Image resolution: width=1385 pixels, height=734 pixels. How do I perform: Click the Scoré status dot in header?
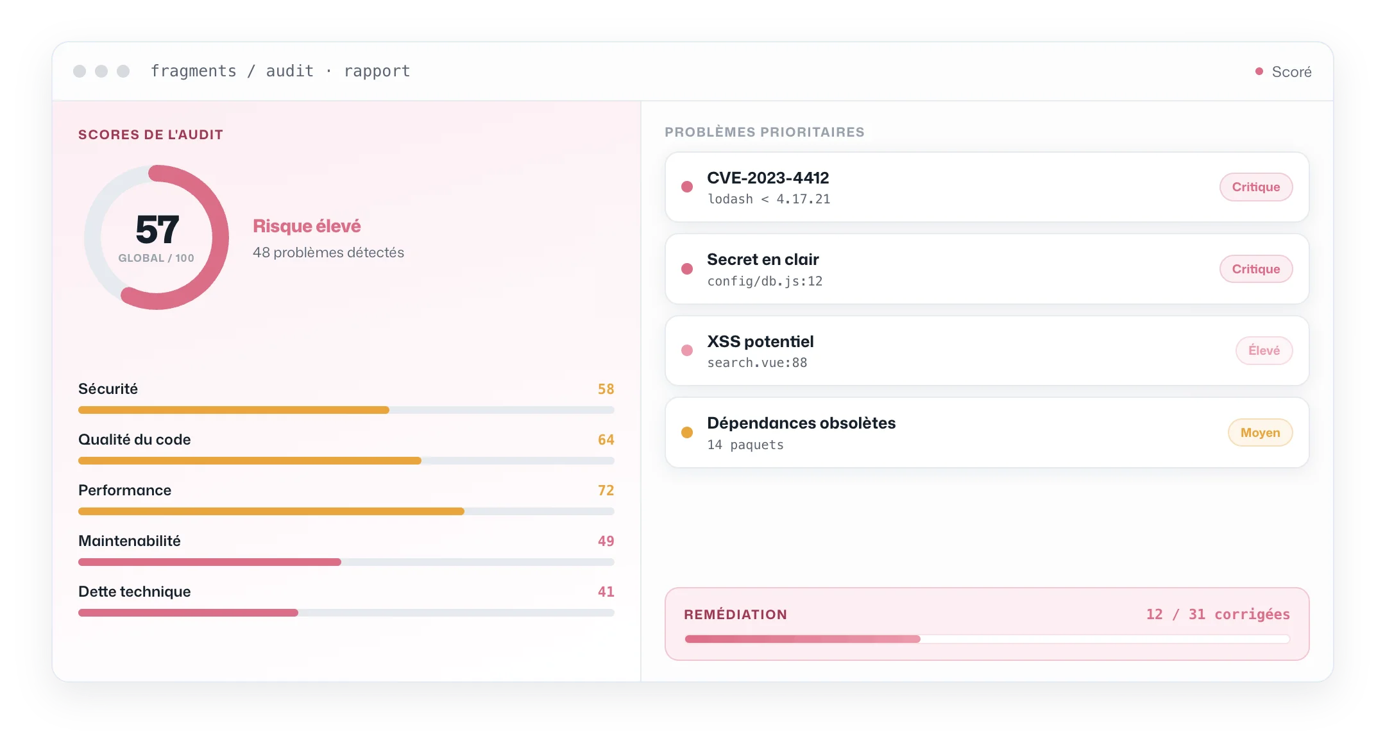point(1259,71)
